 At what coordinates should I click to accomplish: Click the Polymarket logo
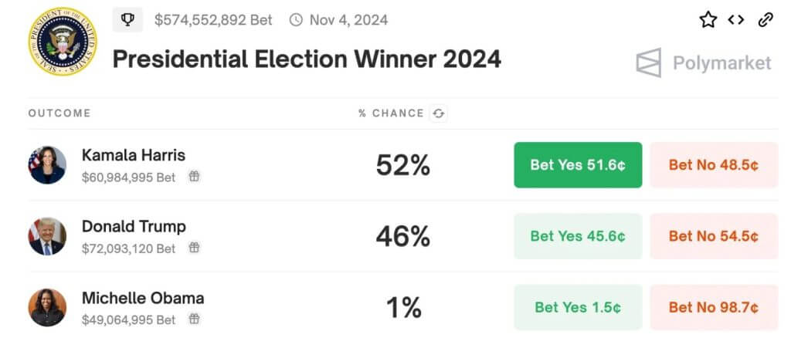(x=704, y=63)
